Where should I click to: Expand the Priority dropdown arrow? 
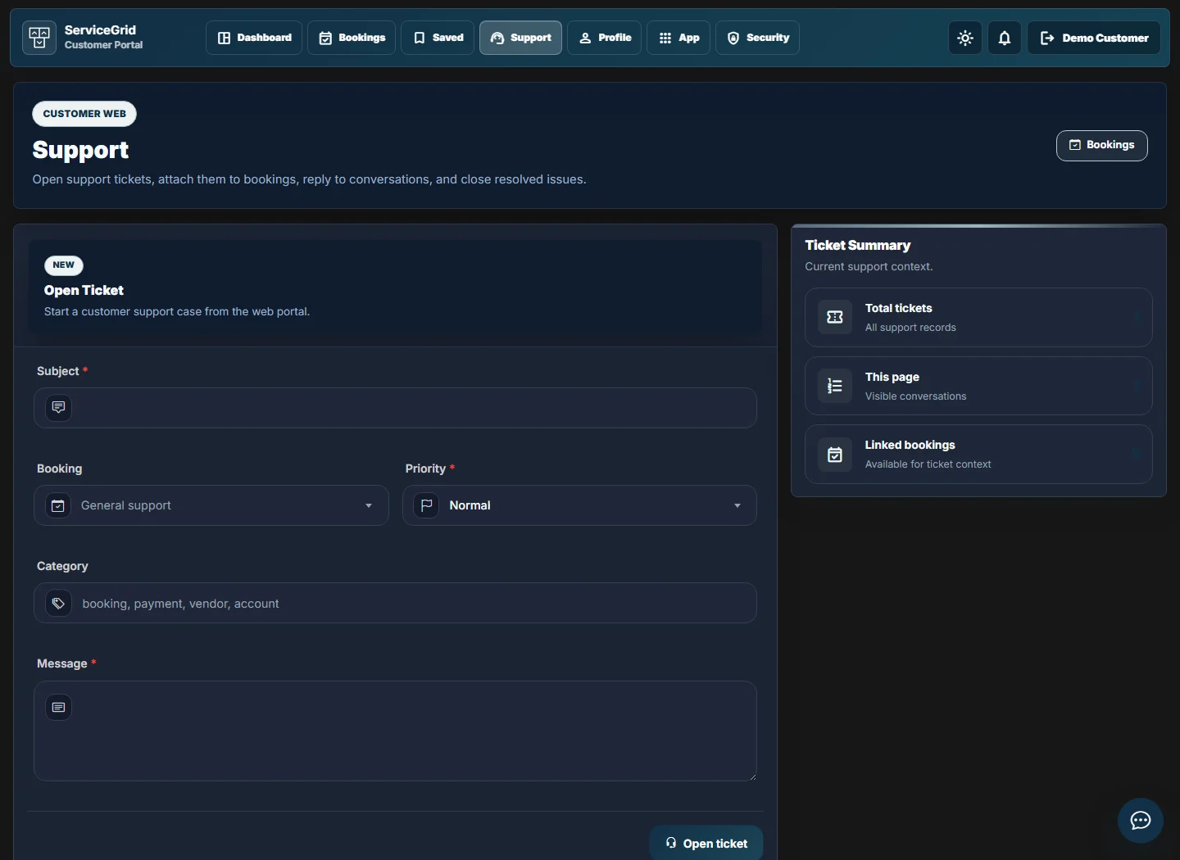(x=737, y=505)
